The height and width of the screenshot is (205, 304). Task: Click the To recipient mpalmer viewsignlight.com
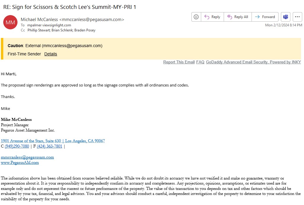[x=49, y=25]
